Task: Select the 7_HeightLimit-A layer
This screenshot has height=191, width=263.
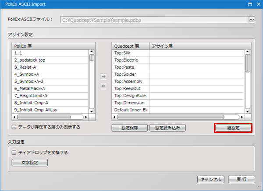Action: click(50, 96)
